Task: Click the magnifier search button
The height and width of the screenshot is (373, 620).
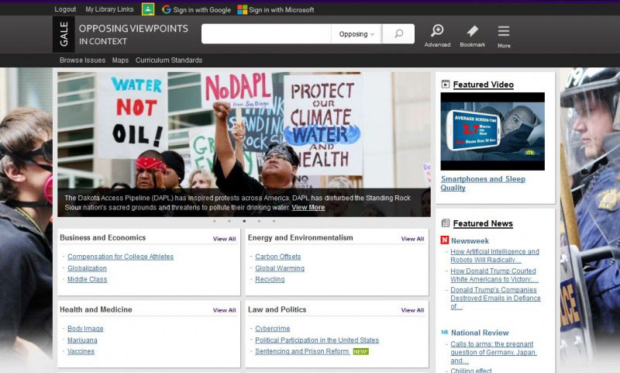Action: pos(398,33)
